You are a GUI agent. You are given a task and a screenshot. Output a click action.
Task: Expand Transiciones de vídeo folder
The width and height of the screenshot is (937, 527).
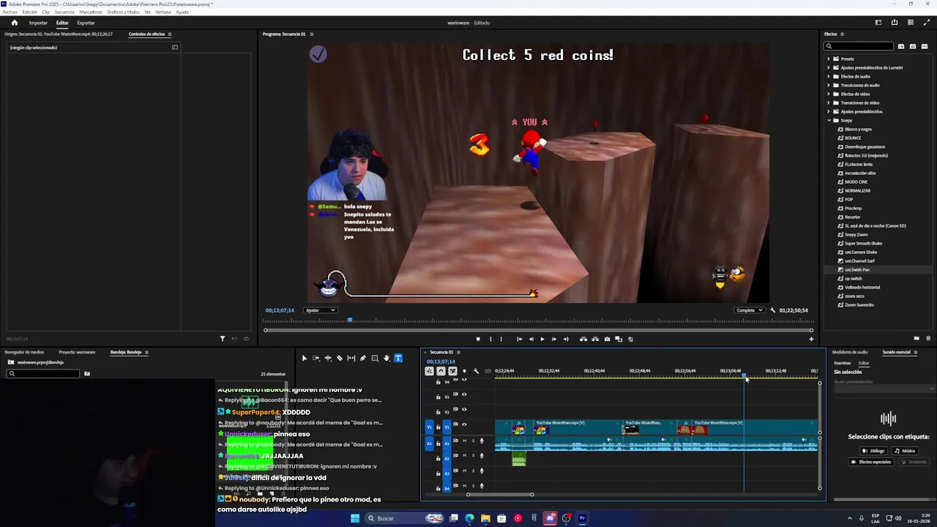pyautogui.click(x=829, y=102)
